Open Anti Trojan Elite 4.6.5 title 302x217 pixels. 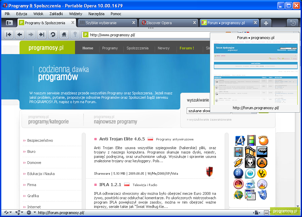pyautogui.click(x=122, y=139)
